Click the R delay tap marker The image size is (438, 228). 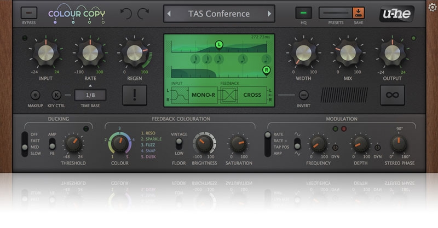(x=267, y=69)
